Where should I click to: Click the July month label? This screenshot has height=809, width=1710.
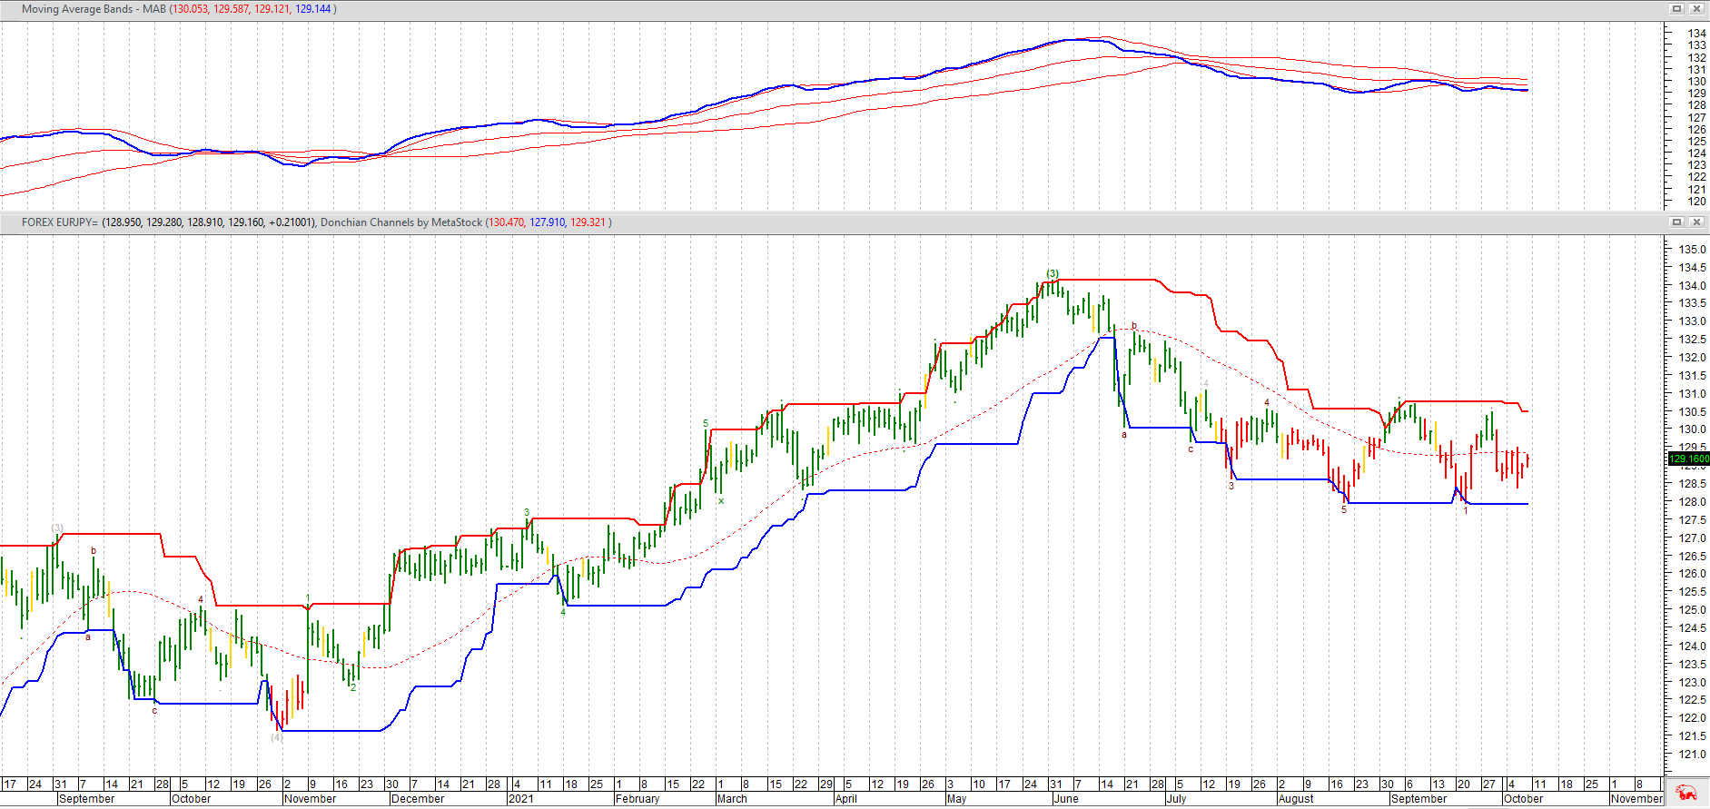click(1176, 799)
